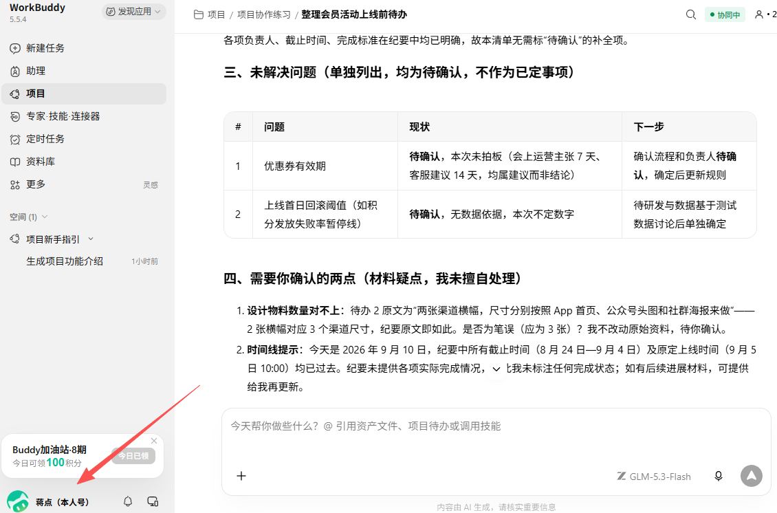The width and height of the screenshot is (777, 513).
Task: Open the 新建任务 sidebar item
Action: (84, 48)
